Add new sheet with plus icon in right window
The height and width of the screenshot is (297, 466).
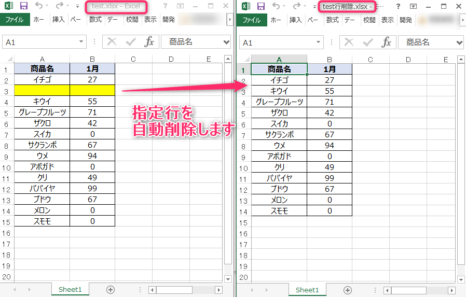pyautogui.click(x=348, y=290)
